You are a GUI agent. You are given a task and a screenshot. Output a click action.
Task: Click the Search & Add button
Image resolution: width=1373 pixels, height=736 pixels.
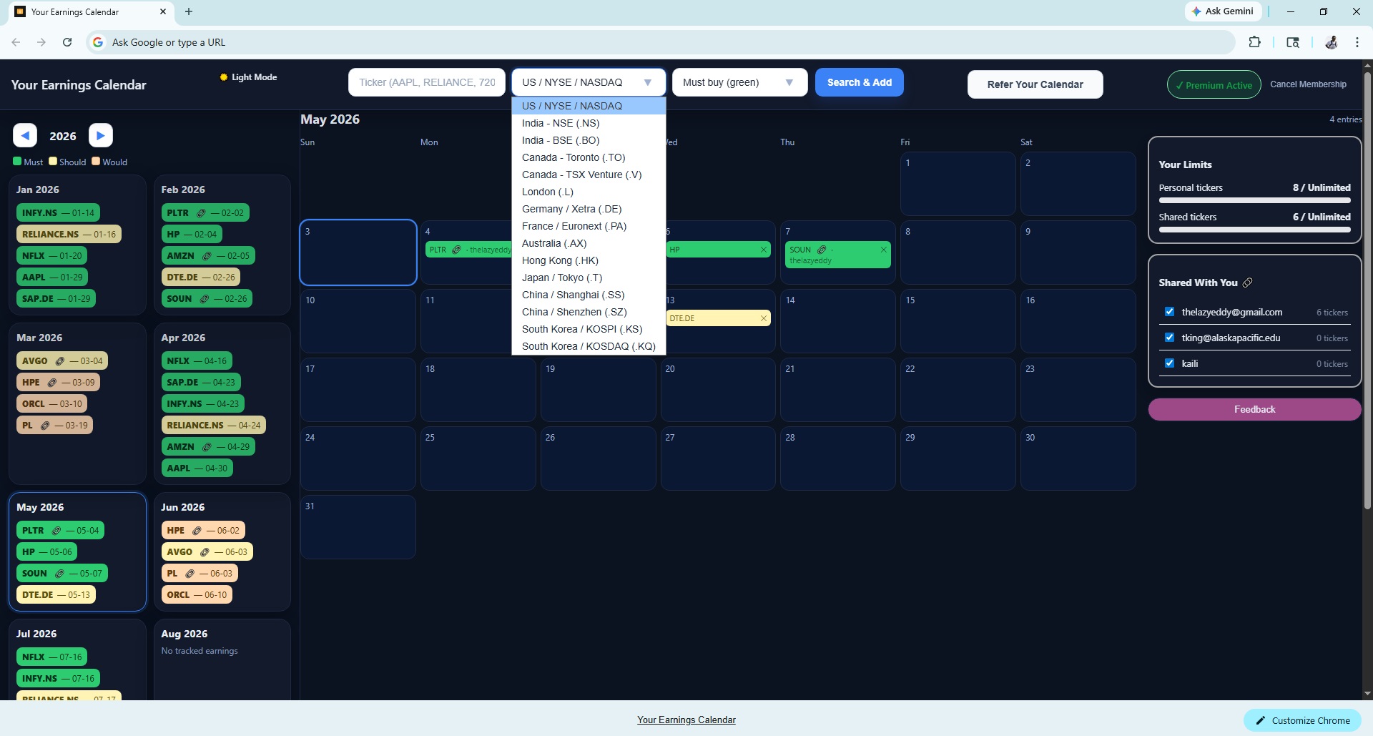pyautogui.click(x=860, y=82)
